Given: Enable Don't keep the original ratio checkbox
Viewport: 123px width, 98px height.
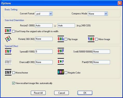Looking at the screenshot, I should 13,31.
